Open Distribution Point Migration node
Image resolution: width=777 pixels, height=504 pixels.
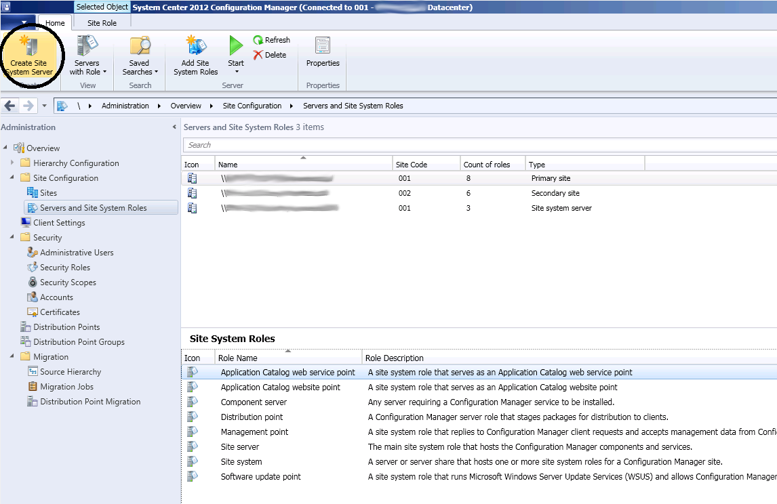coord(84,402)
